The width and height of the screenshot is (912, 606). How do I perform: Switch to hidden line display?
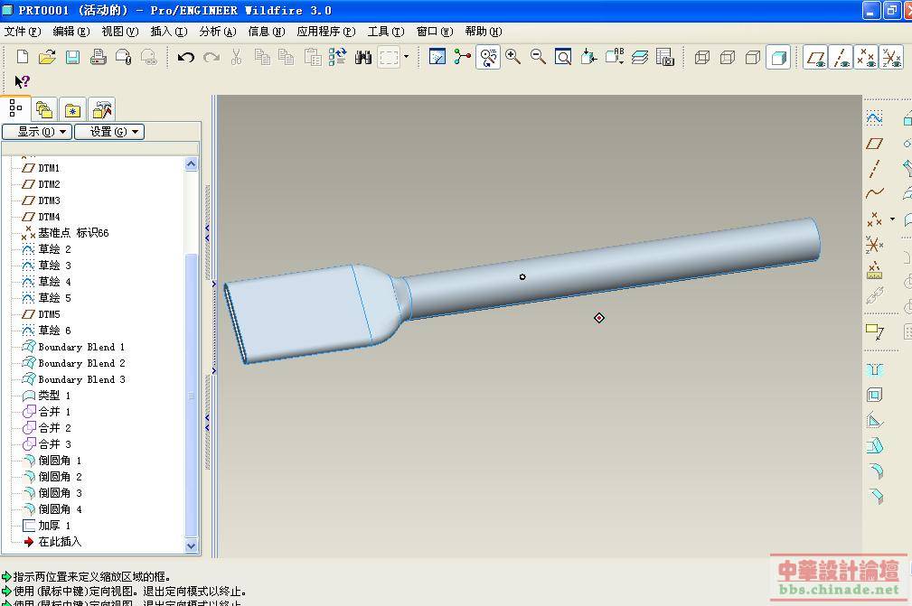[x=728, y=57]
